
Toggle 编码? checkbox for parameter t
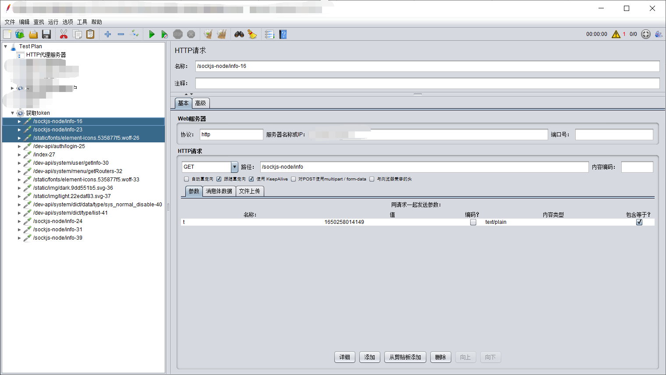click(473, 222)
